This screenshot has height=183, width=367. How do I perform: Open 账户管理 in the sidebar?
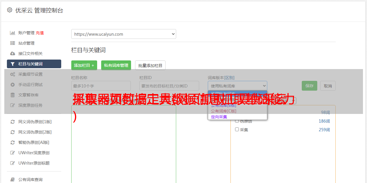(26, 33)
